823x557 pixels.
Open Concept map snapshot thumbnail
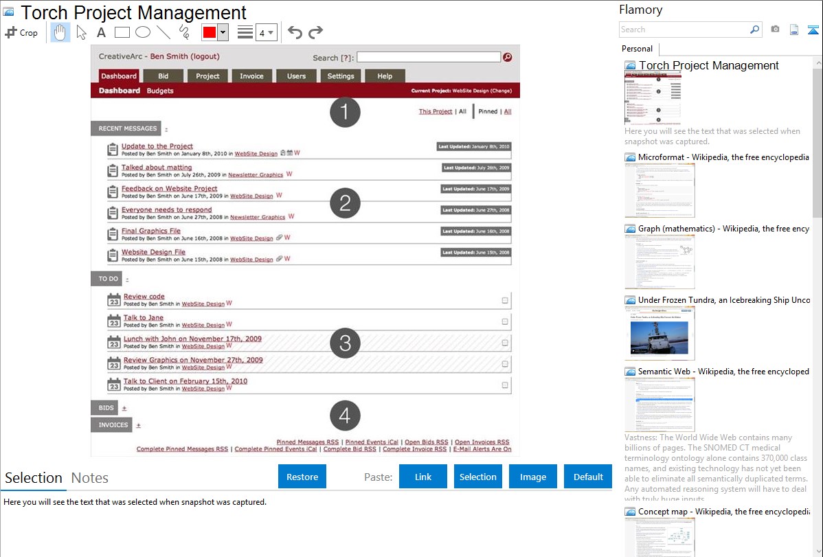659,537
